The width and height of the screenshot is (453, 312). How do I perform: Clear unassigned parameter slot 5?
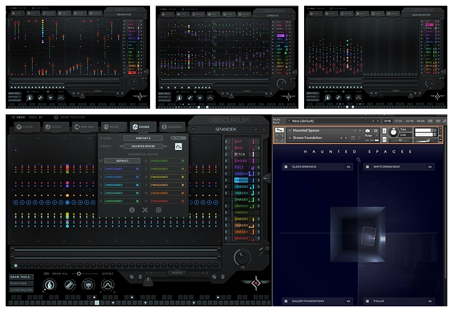coord(137,201)
